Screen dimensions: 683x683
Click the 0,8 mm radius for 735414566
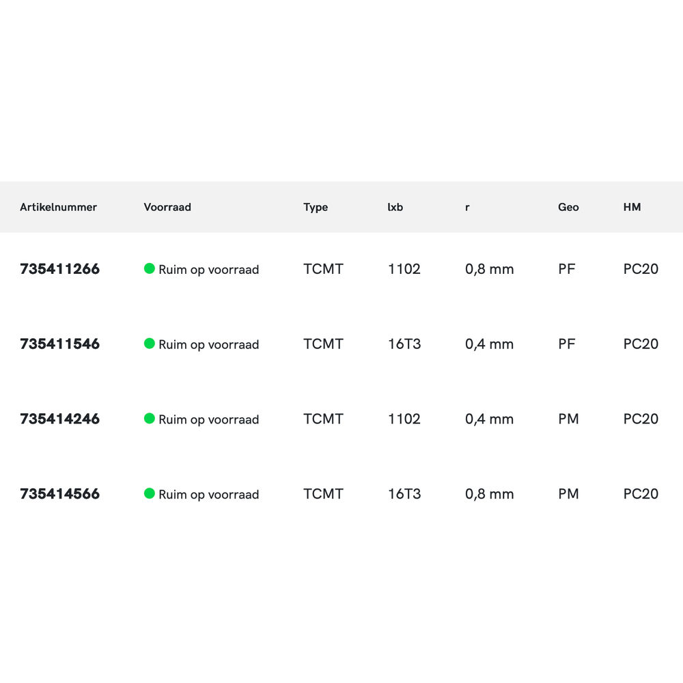click(489, 494)
